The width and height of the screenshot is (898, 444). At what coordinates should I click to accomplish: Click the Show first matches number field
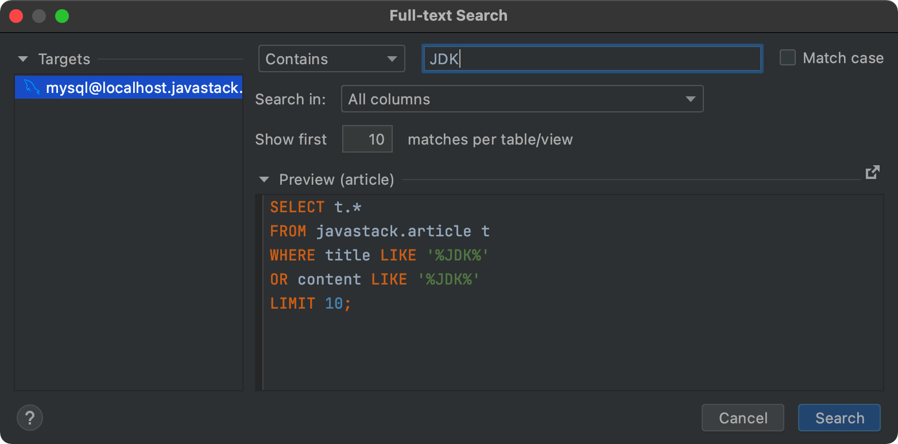[x=367, y=139]
